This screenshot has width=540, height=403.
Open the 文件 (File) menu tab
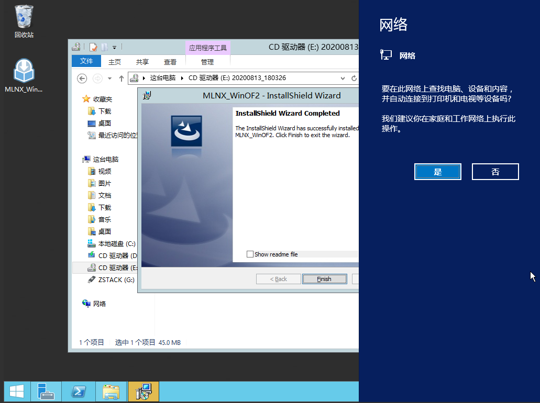click(86, 61)
